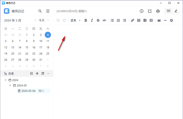Switch to reading mode

click(168, 11)
